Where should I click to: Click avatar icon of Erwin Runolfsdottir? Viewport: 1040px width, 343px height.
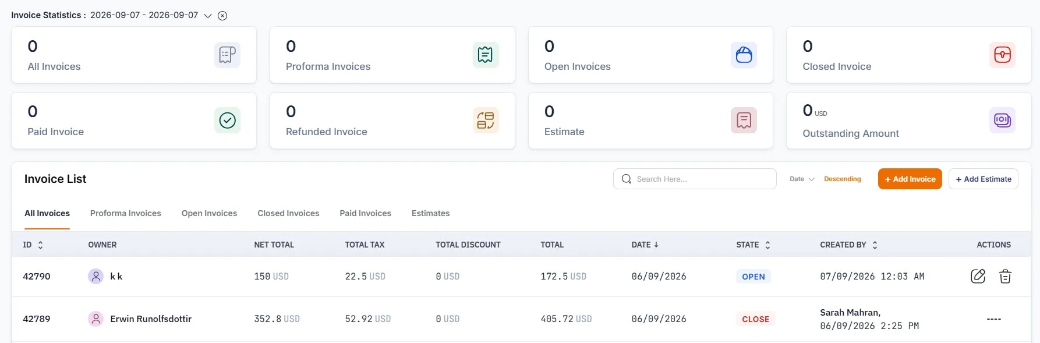click(96, 319)
